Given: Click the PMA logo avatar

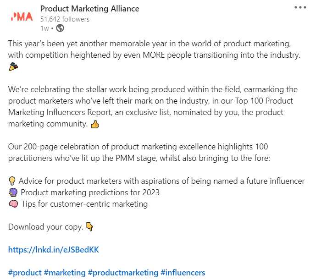Looking at the screenshot, I should 22,17.
